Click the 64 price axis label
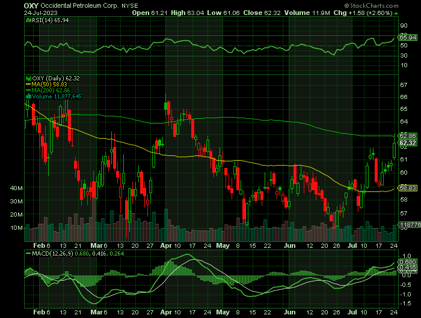 (x=404, y=122)
